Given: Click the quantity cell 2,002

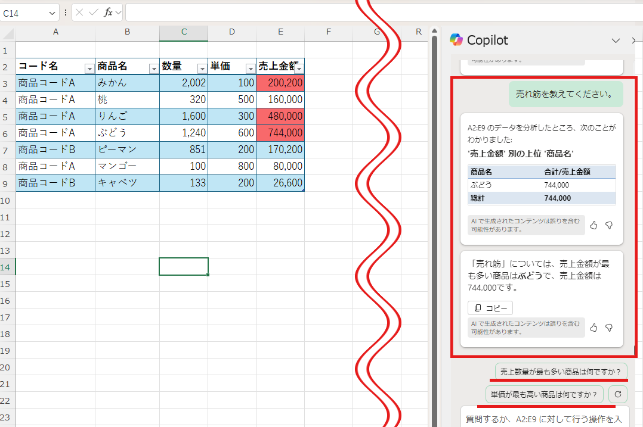Looking at the screenshot, I should coord(184,83).
